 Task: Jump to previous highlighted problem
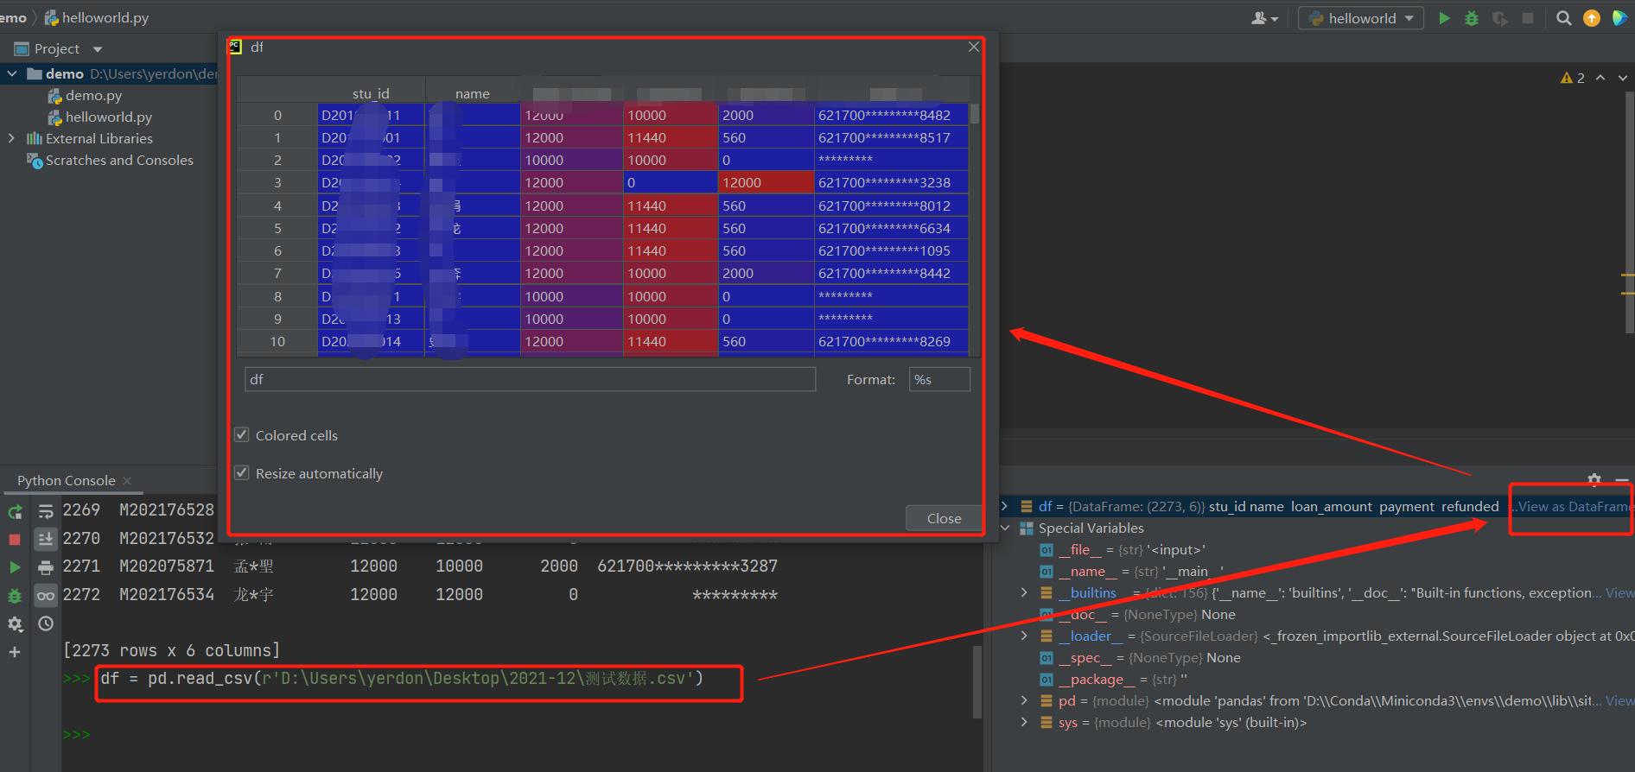(1600, 78)
